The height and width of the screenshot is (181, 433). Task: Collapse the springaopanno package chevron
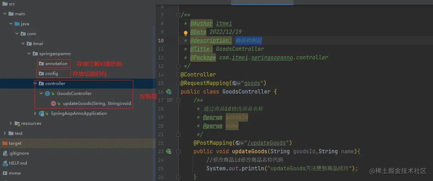coord(29,54)
